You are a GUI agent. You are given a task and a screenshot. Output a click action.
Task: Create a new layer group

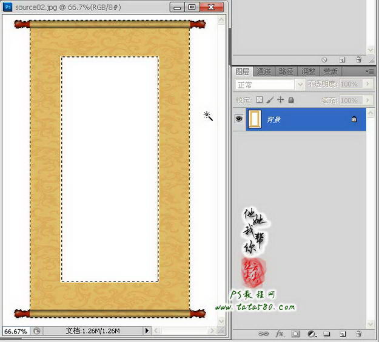pyautogui.click(x=327, y=334)
